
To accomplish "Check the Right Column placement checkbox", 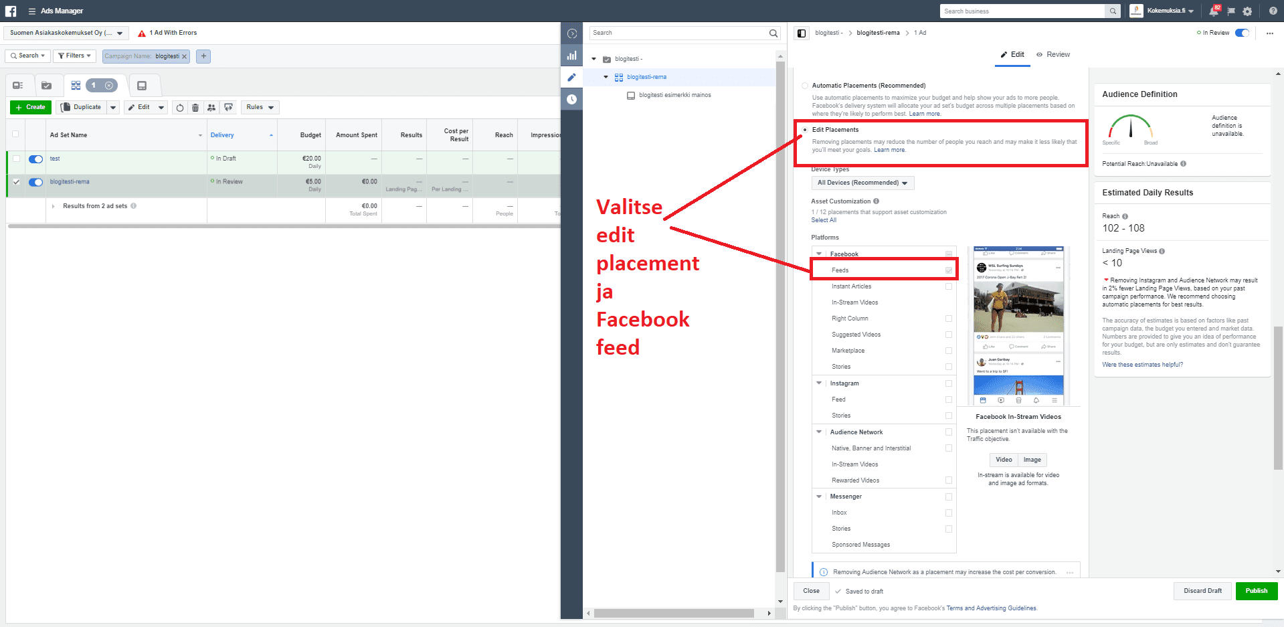I will coord(949,319).
